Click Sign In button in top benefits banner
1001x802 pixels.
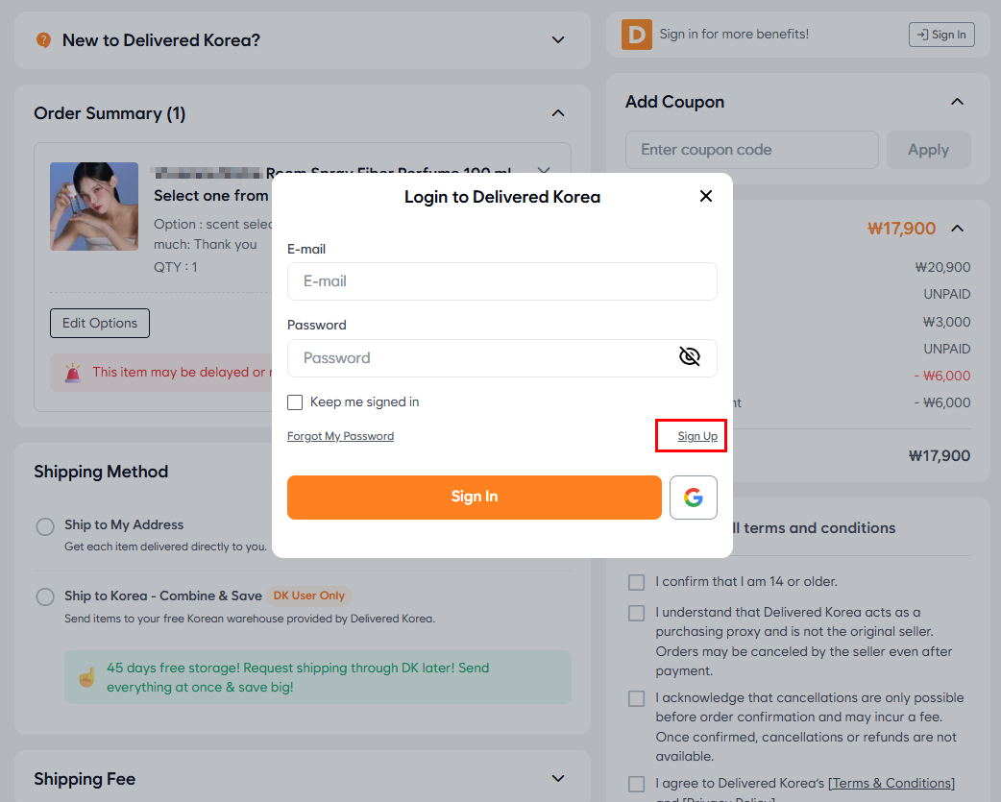coord(941,35)
